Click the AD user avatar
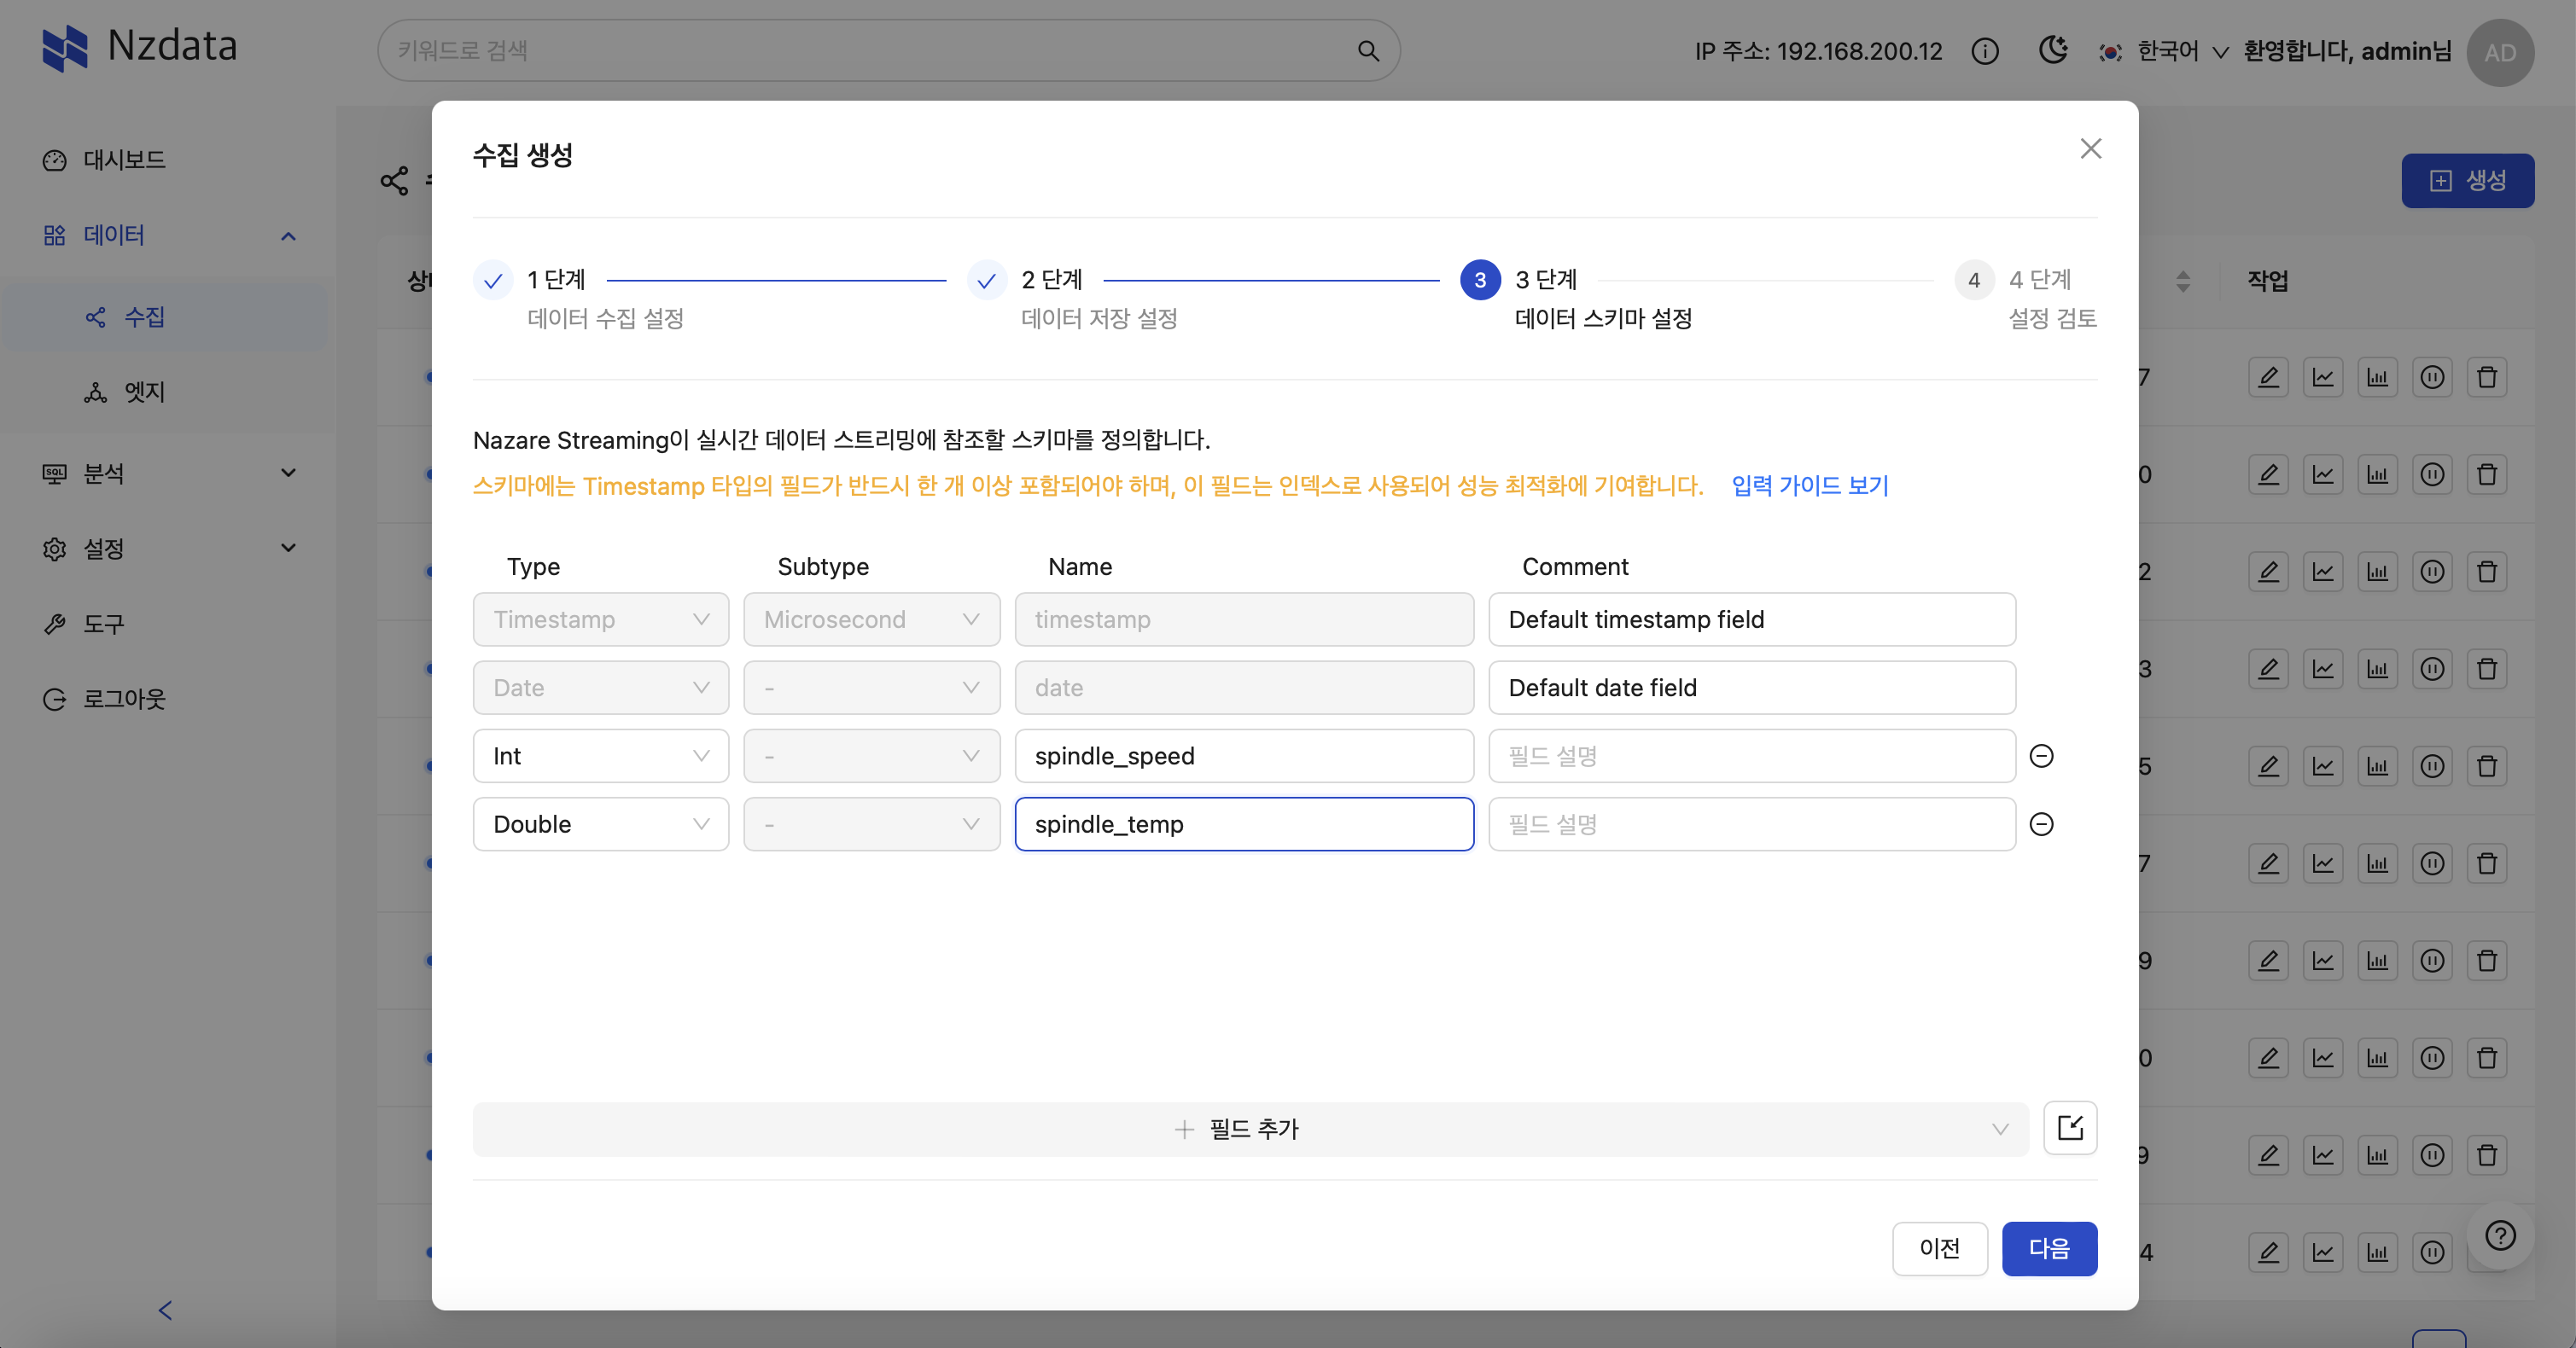The image size is (2576, 1348). (x=2500, y=52)
